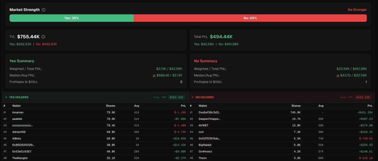Open the cuti wallet
This screenshot has height=161, width=378.
[x=201, y=132]
